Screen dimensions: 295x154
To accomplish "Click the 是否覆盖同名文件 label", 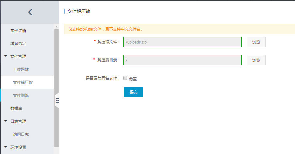I will point(103,78).
